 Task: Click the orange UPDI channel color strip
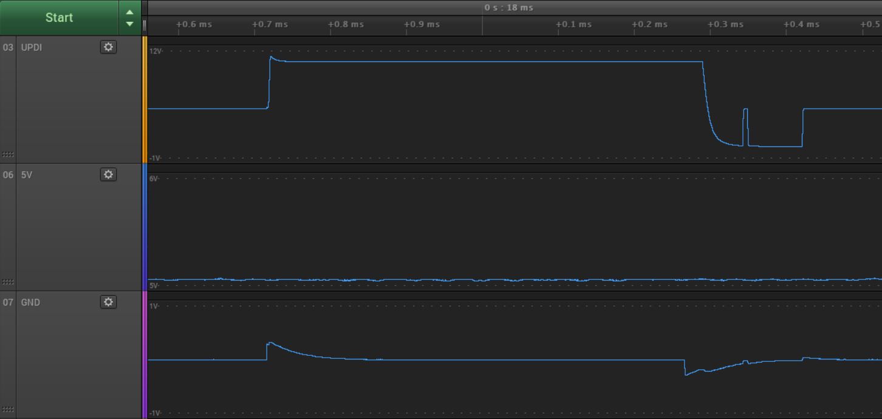click(x=145, y=100)
